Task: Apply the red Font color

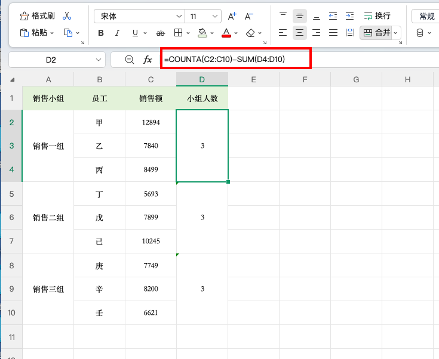Action: tap(226, 33)
